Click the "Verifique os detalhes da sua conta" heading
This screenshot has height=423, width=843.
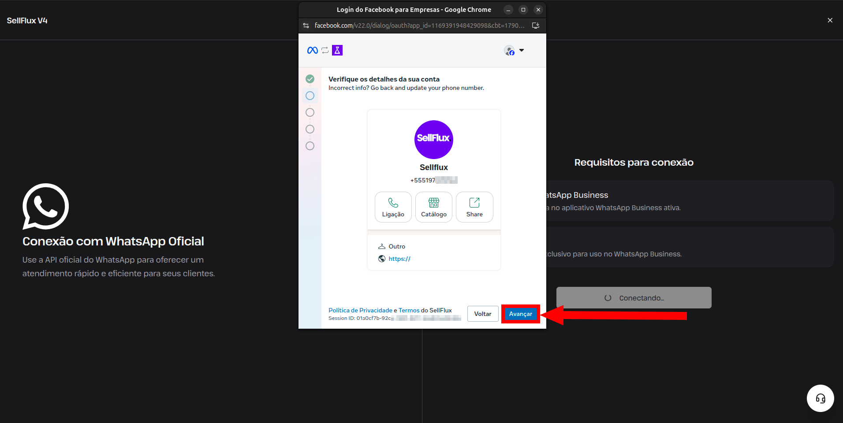(x=384, y=79)
